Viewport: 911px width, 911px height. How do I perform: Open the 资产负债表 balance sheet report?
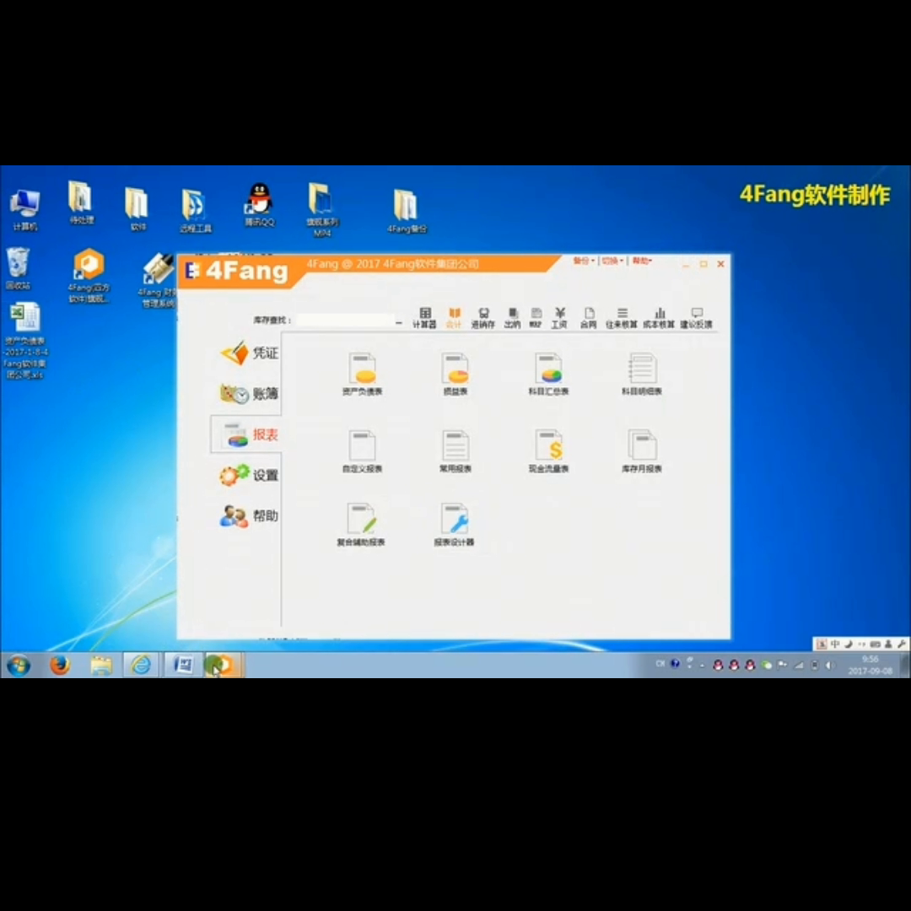[362, 375]
